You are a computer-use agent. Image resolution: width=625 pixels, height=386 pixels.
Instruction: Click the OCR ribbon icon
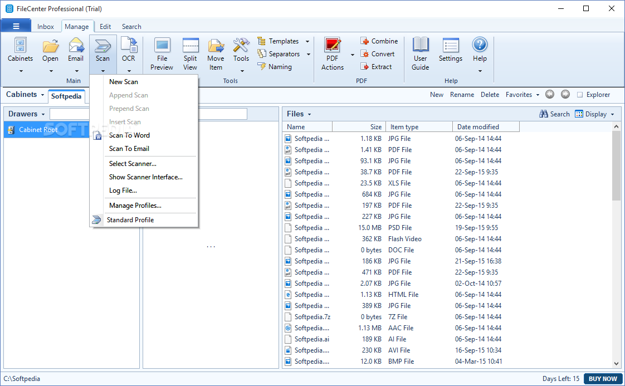pos(128,45)
